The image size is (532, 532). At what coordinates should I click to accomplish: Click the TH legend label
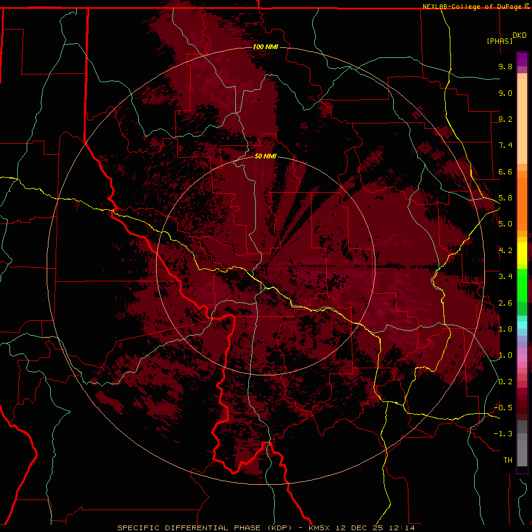(508, 460)
